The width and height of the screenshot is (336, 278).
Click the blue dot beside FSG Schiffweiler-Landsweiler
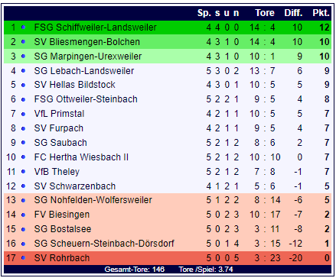(23, 27)
